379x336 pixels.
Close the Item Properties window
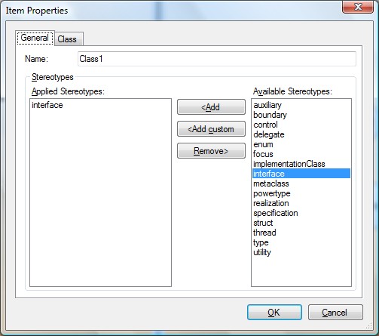tap(358, 7)
